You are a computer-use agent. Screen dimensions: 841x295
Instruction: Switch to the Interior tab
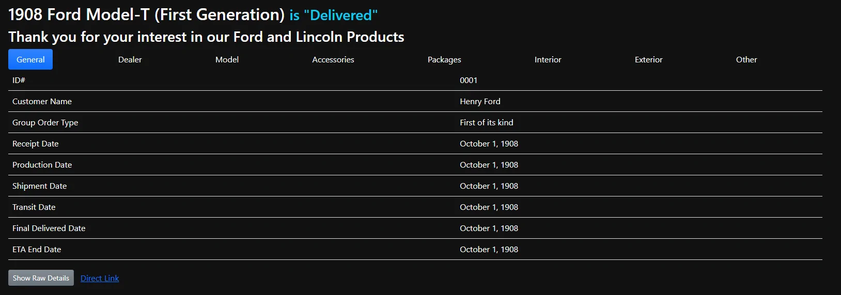pyautogui.click(x=548, y=59)
